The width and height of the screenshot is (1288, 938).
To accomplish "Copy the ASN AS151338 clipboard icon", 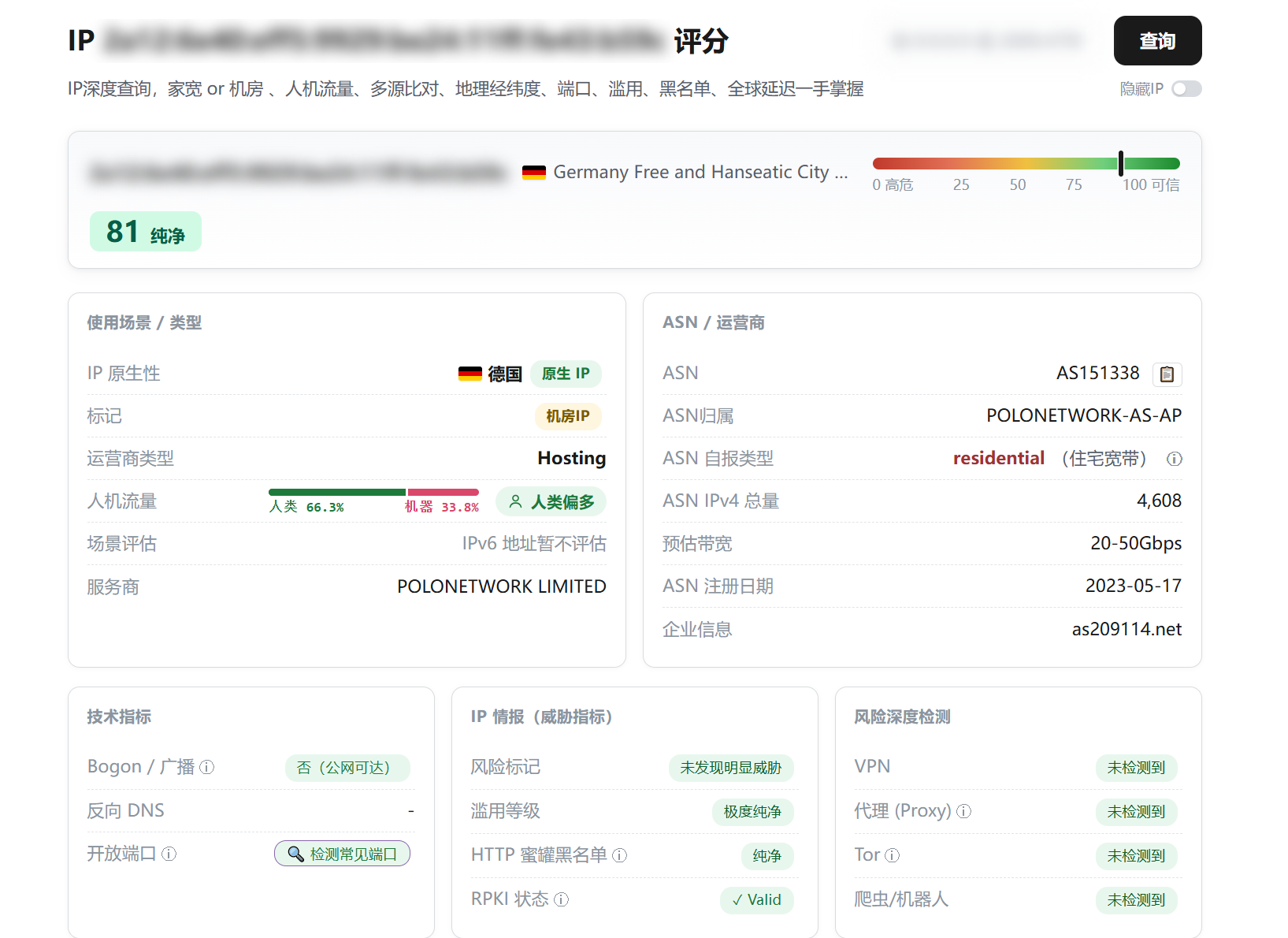I will pyautogui.click(x=1167, y=374).
